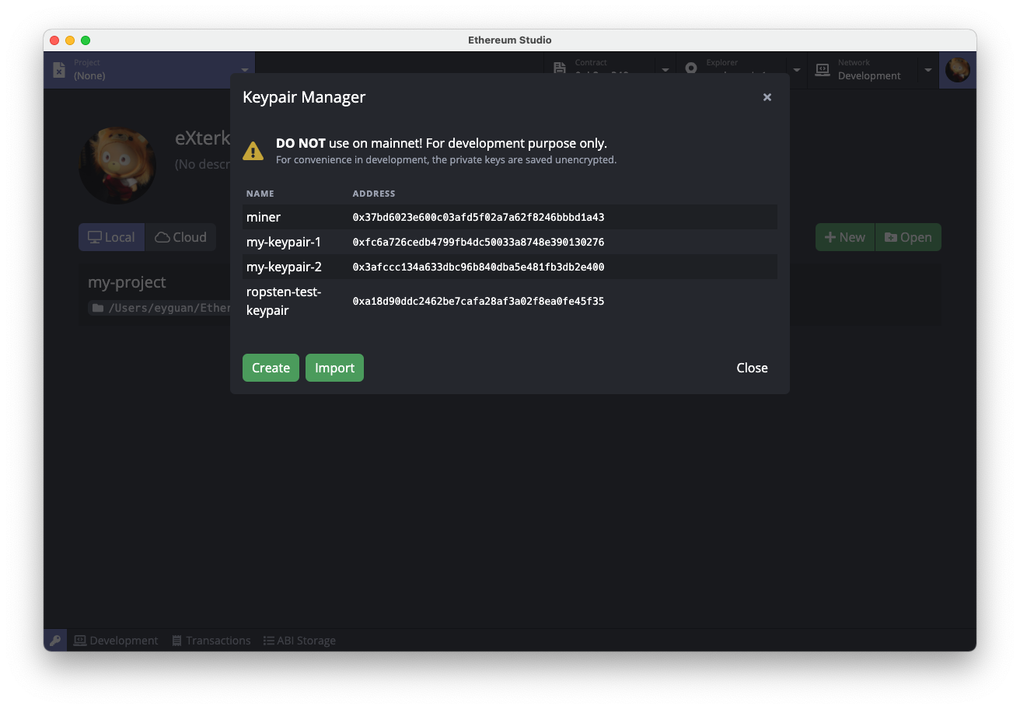Screen dimensions: 1020x709
Task: Click the Import keypair button
Action: (x=334, y=368)
